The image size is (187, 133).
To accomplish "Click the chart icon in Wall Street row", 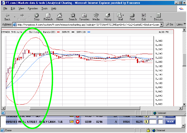I will [x=71, y=121].
